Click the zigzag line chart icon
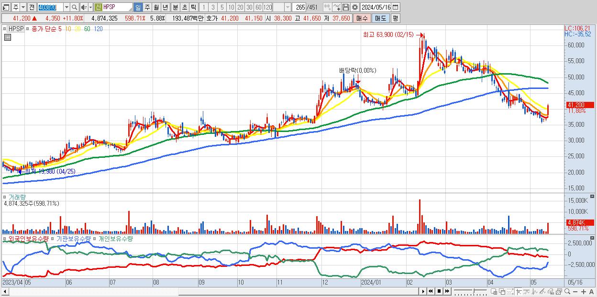 pos(535,292)
